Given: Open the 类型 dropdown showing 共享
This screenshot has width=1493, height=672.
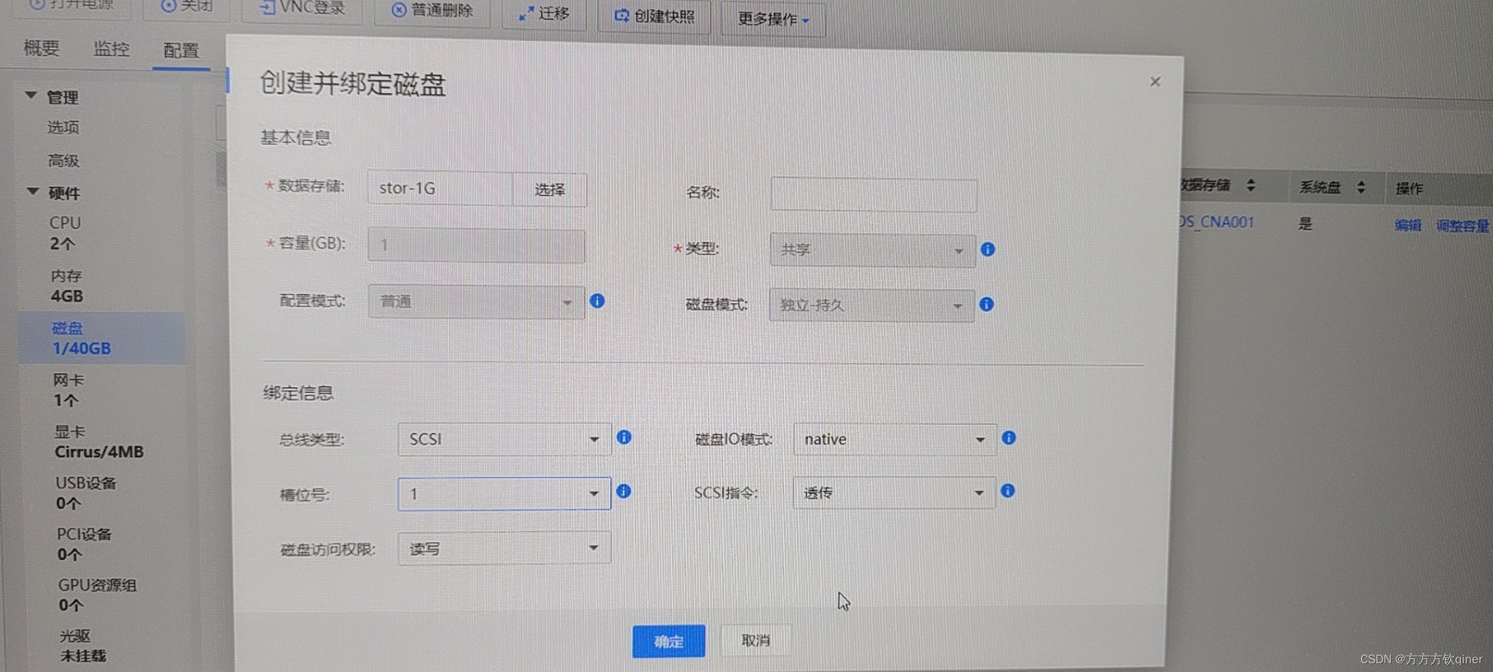Looking at the screenshot, I should coord(872,250).
